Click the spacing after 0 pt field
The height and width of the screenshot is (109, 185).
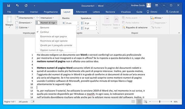pos(90,28)
